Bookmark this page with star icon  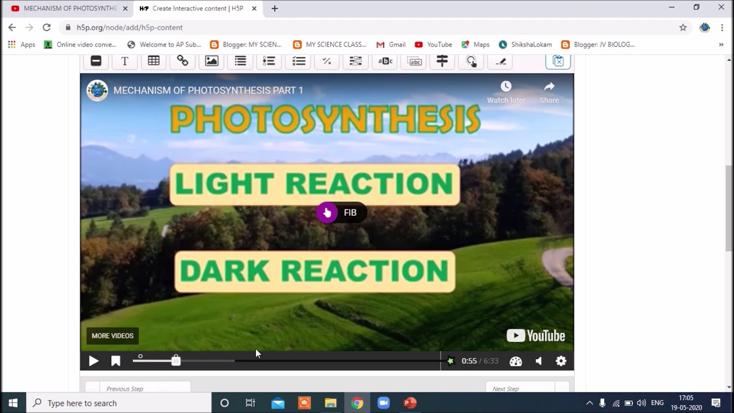point(683,28)
